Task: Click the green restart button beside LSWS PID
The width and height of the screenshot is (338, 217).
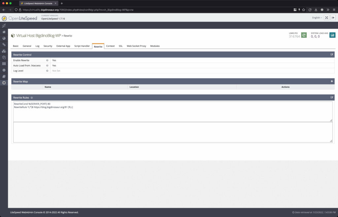Action: [304, 34]
